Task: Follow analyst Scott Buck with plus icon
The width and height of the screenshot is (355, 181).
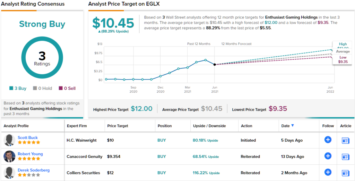Action: (x=328, y=140)
